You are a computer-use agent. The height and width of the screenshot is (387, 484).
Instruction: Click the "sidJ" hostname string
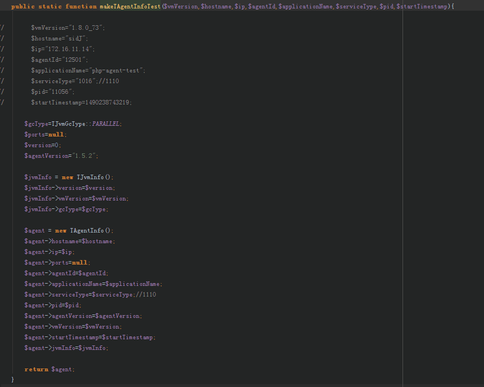75,38
